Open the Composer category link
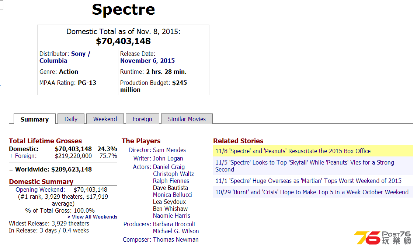Image resolution: width=417 pixels, height=249 pixels. 137,239
